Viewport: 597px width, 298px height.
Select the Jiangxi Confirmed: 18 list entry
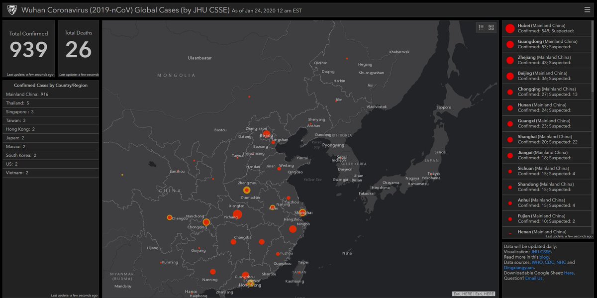[546, 155]
